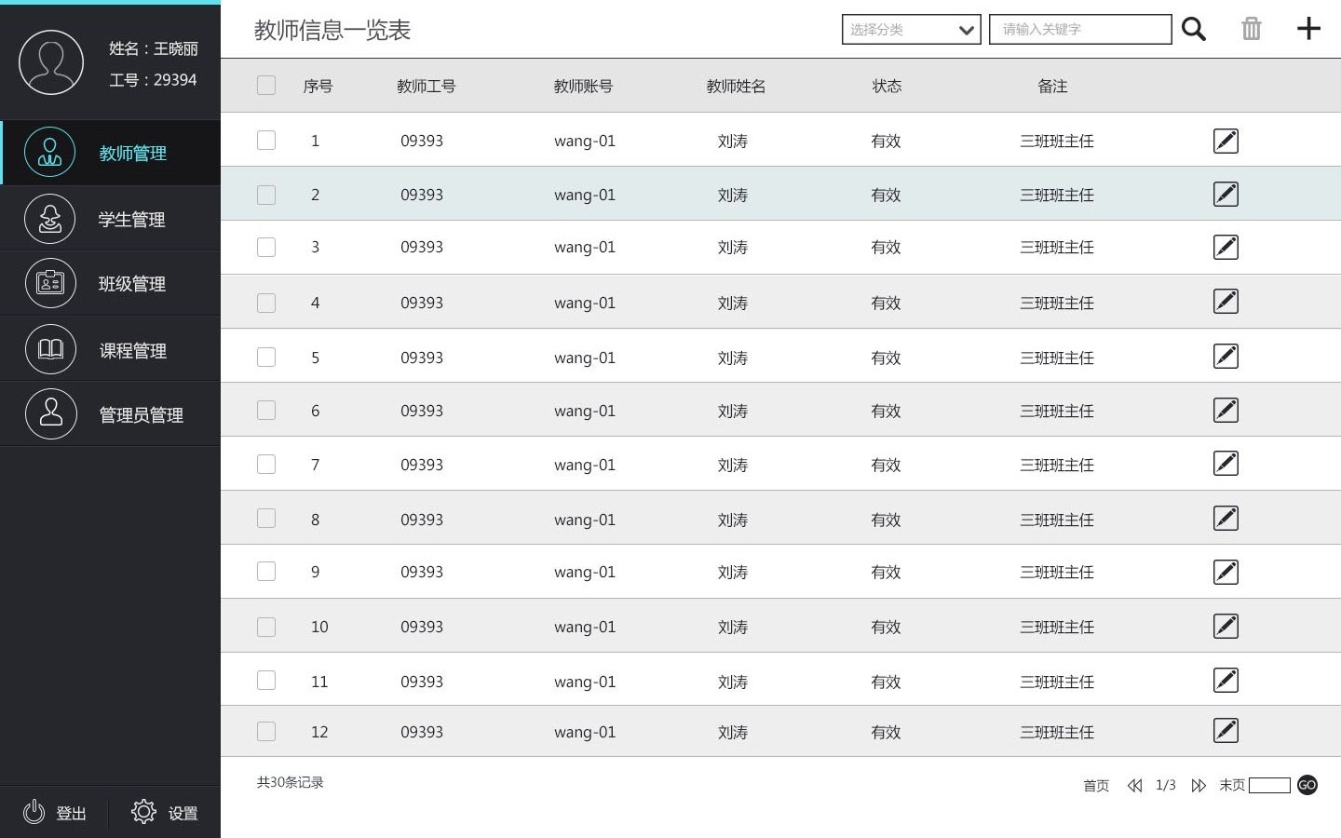This screenshot has width=1341, height=838.
Task: Edit row 4 with pencil icon
Action: click(1226, 302)
